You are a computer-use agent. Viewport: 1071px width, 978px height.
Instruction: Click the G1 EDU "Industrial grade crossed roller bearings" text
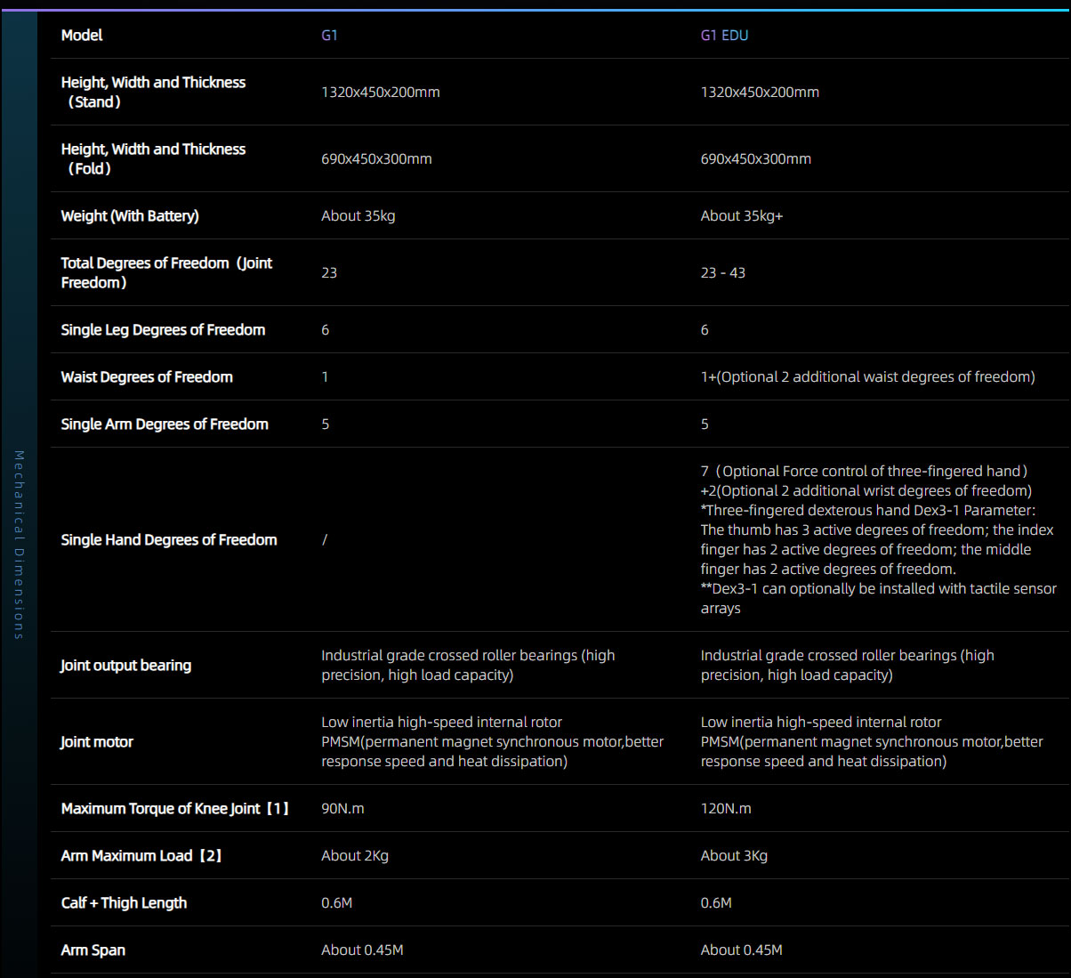pos(848,665)
